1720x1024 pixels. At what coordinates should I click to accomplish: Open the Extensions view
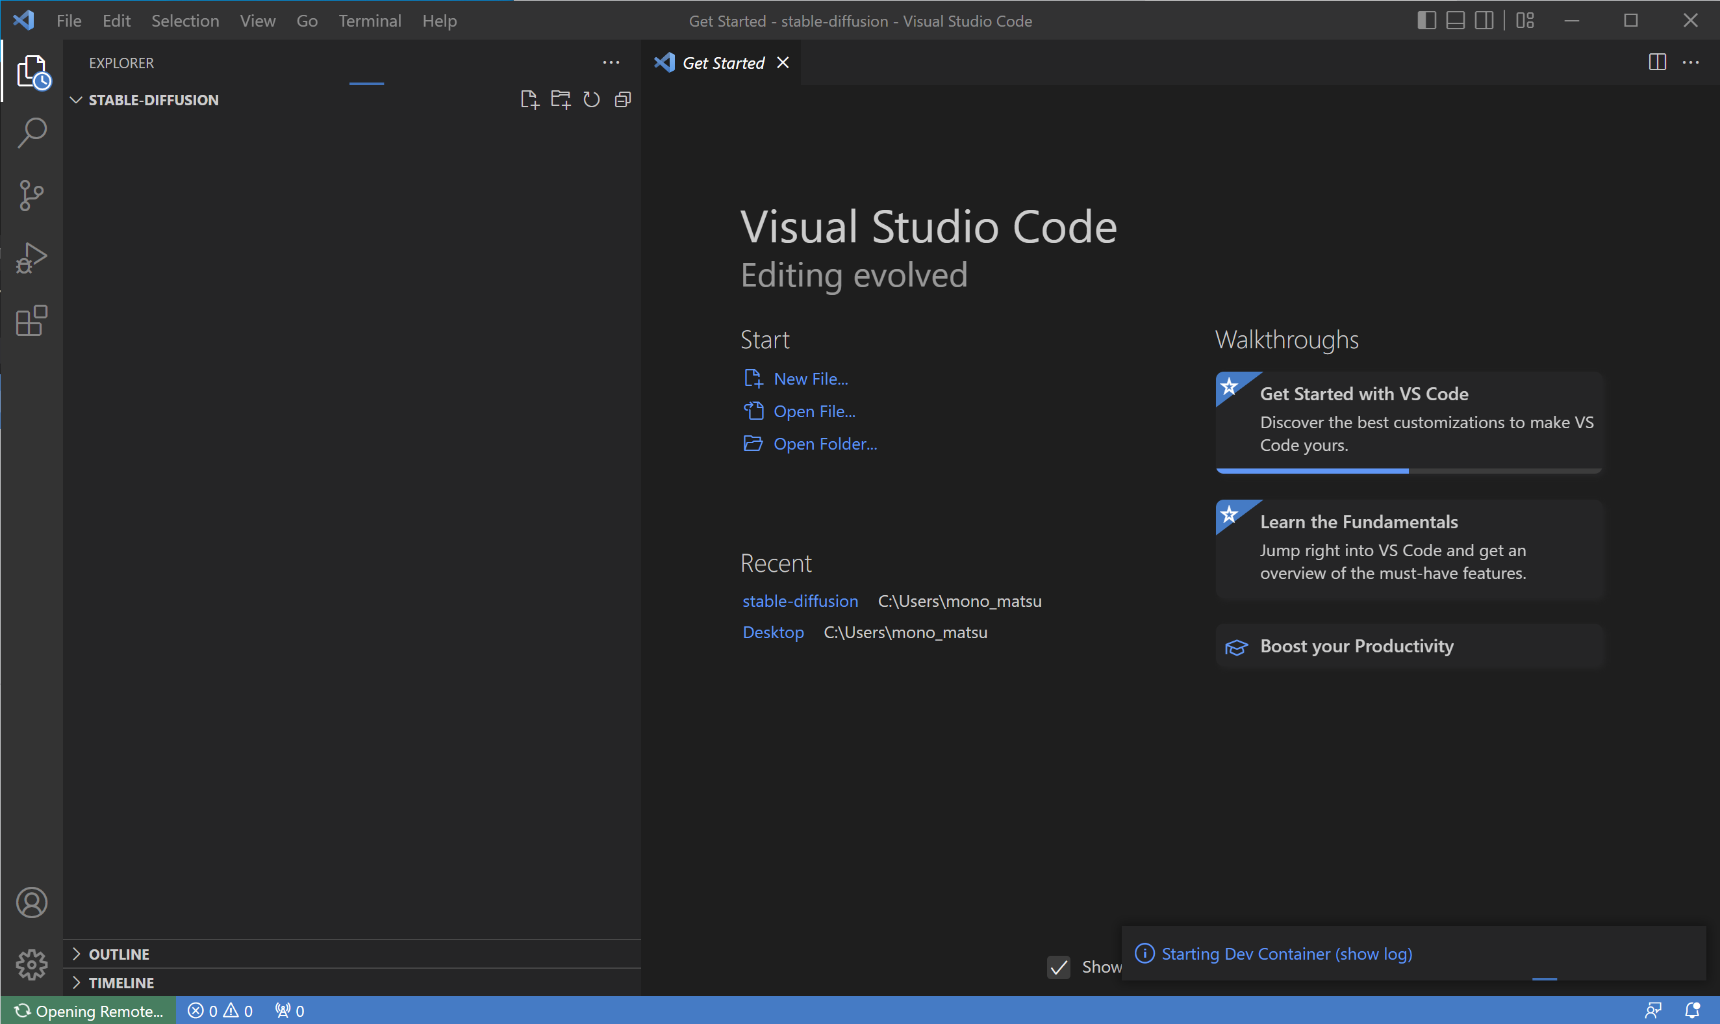point(32,321)
